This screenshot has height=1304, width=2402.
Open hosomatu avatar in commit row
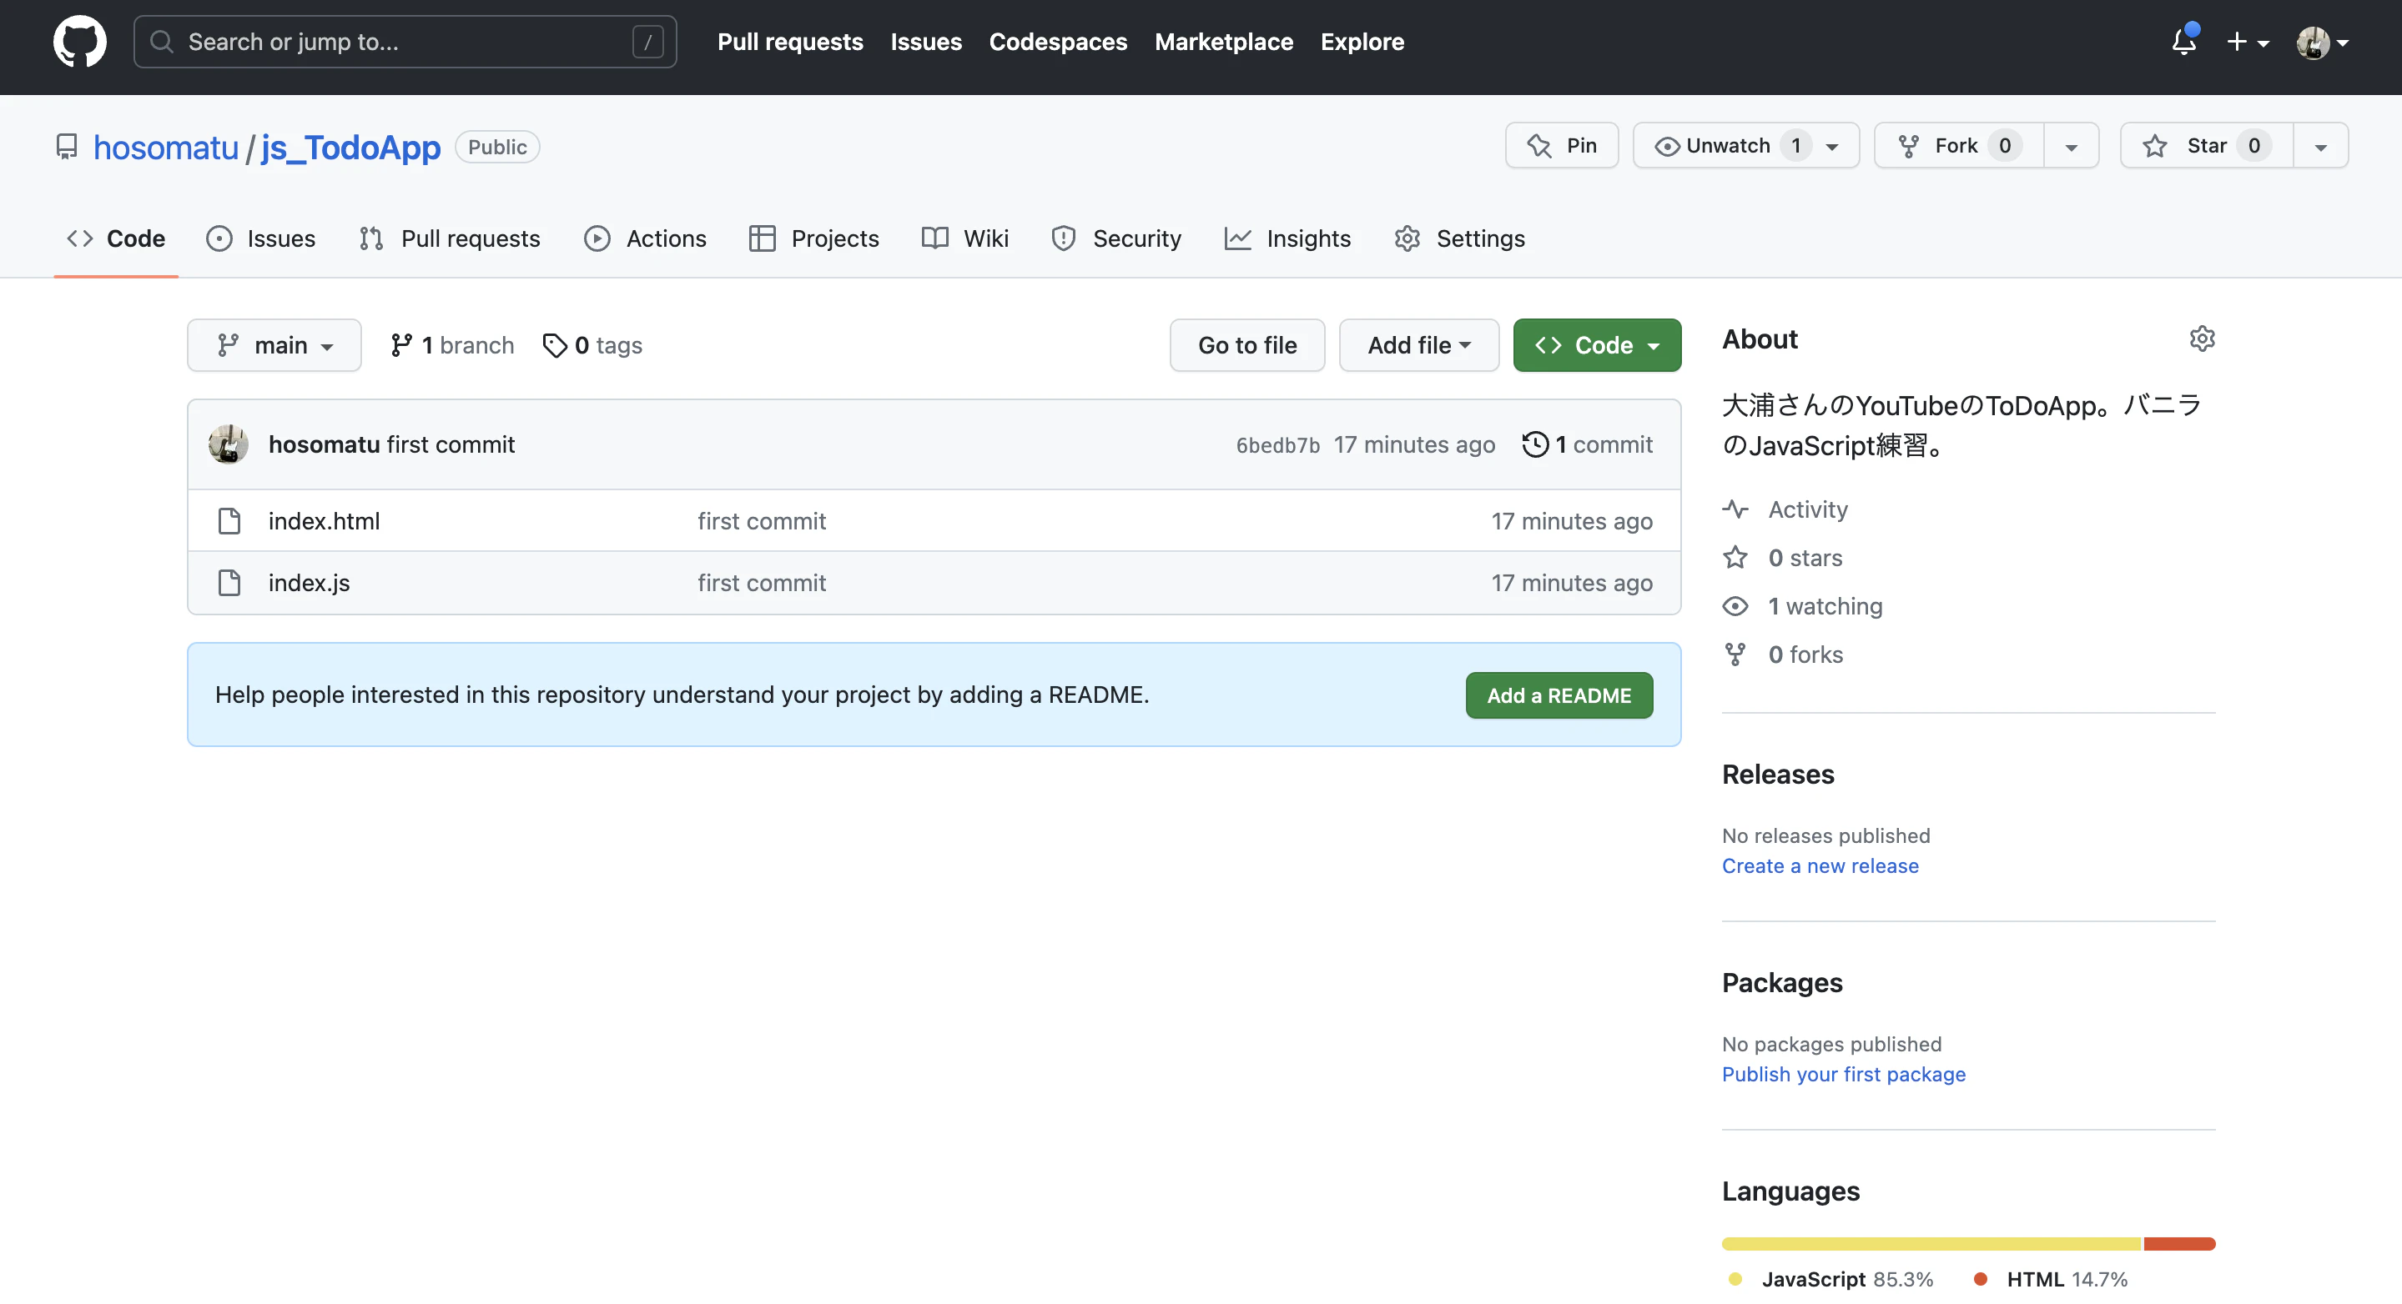click(229, 444)
